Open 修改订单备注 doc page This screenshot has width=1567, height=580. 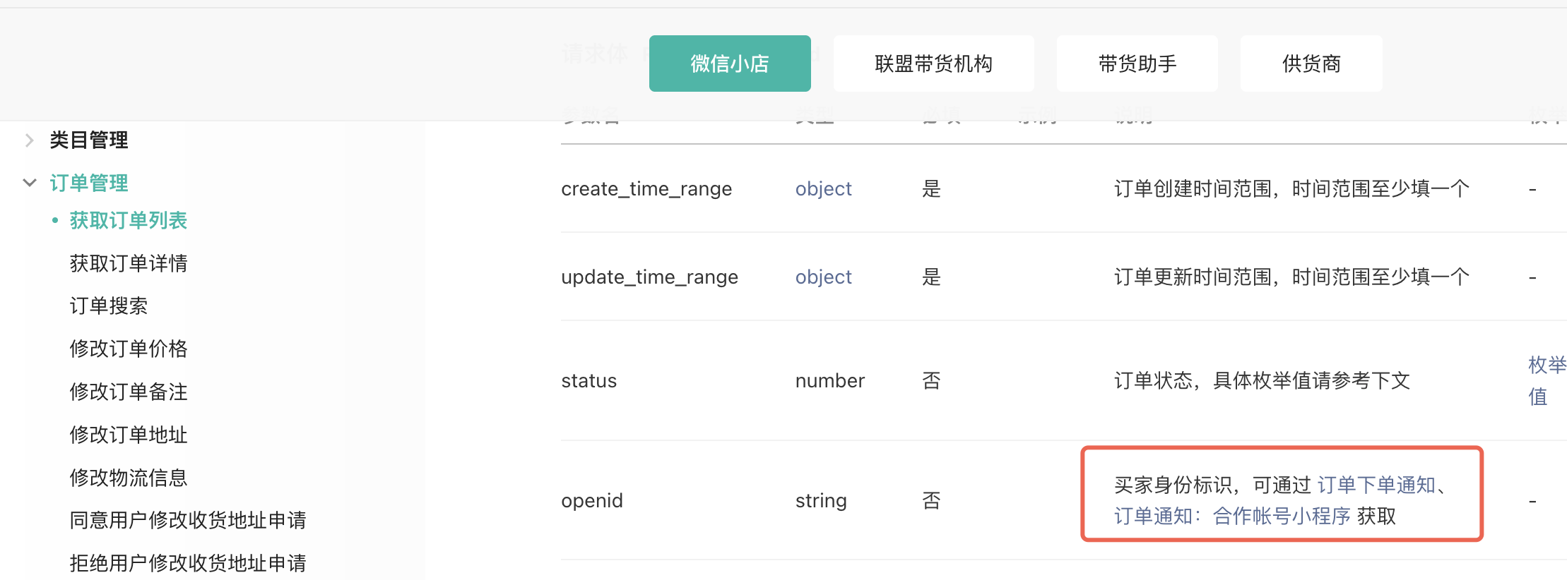click(x=129, y=392)
